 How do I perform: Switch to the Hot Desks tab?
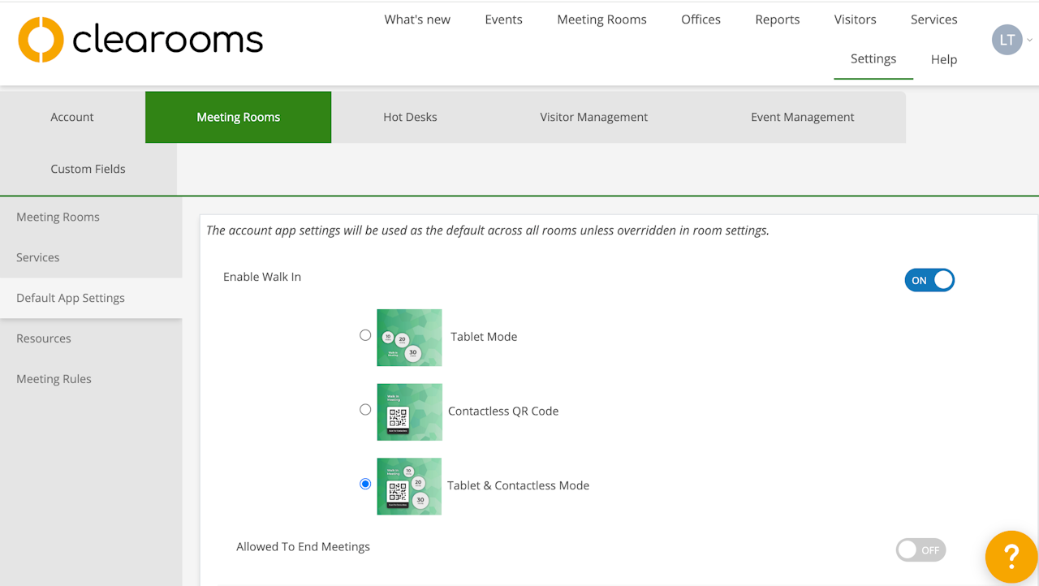pos(410,117)
